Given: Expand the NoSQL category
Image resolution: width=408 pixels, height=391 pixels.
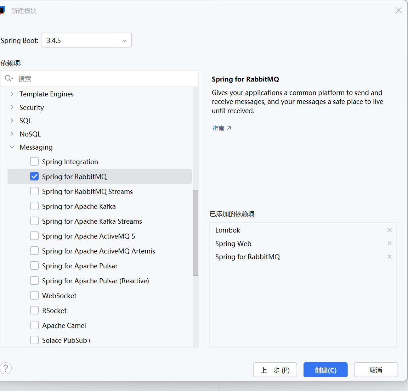Looking at the screenshot, I should click(x=12, y=134).
